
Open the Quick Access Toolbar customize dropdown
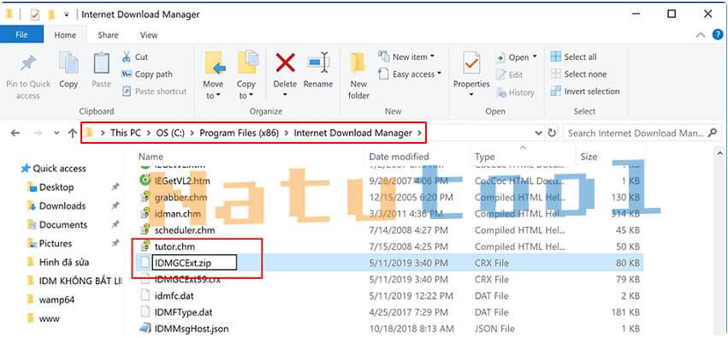67,15
